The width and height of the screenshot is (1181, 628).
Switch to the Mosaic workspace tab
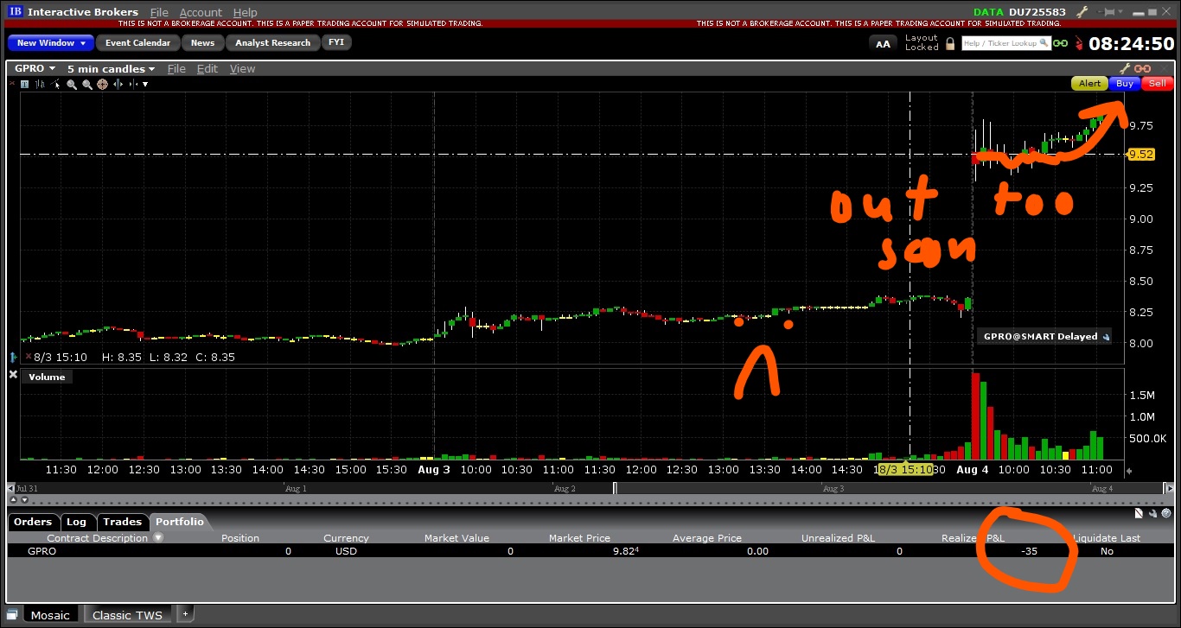pos(49,614)
